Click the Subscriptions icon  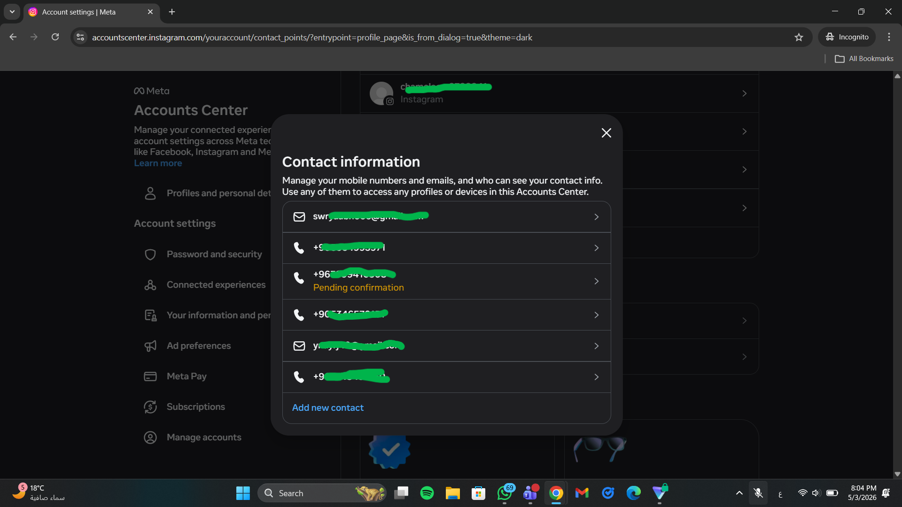pos(150,407)
